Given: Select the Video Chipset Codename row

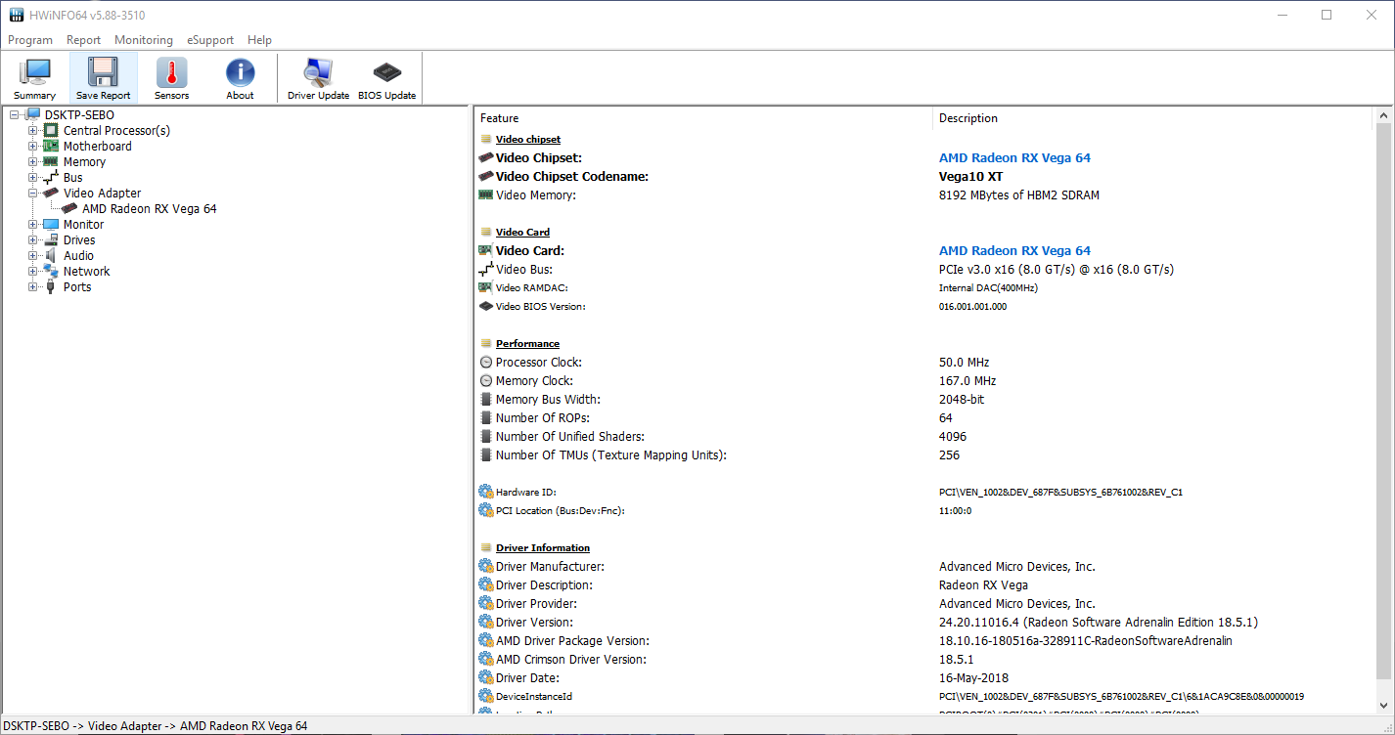Looking at the screenshot, I should [x=924, y=177].
